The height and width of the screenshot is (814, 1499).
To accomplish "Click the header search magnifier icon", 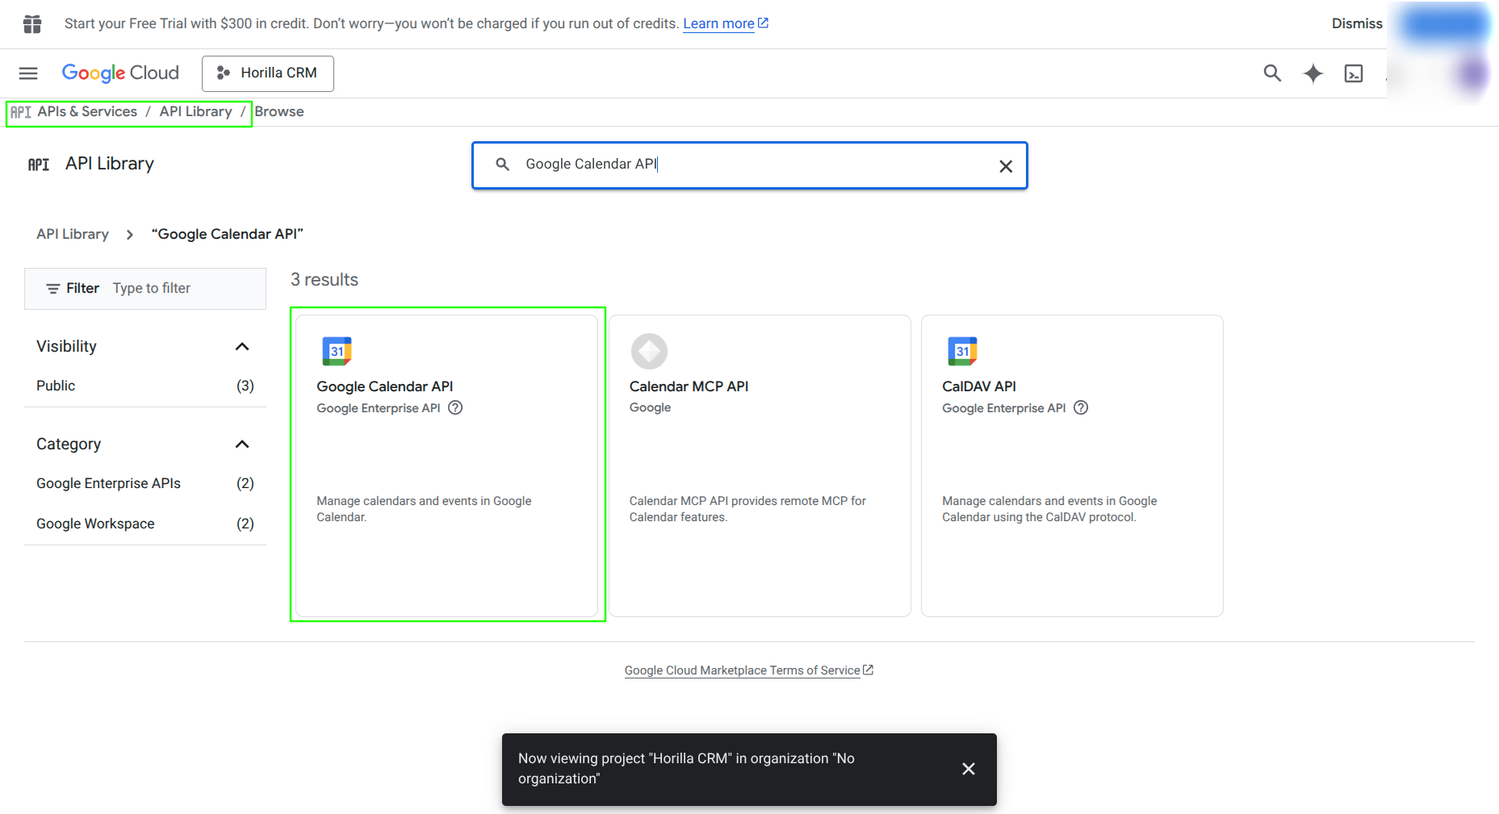I will click(x=1272, y=73).
